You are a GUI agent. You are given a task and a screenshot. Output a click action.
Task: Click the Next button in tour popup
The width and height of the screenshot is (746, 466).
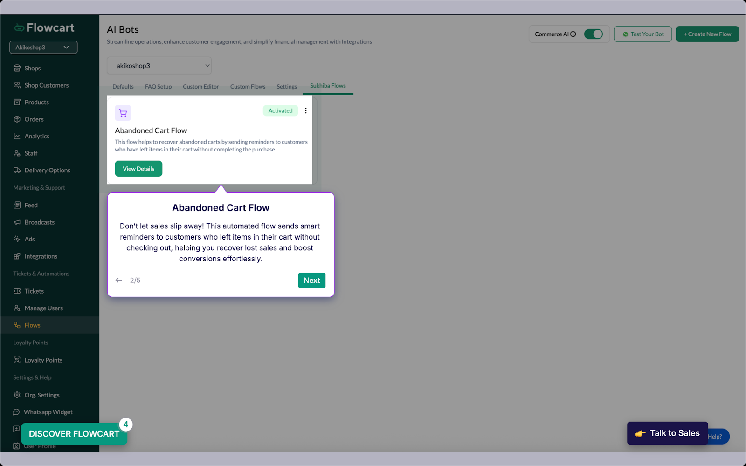click(312, 281)
